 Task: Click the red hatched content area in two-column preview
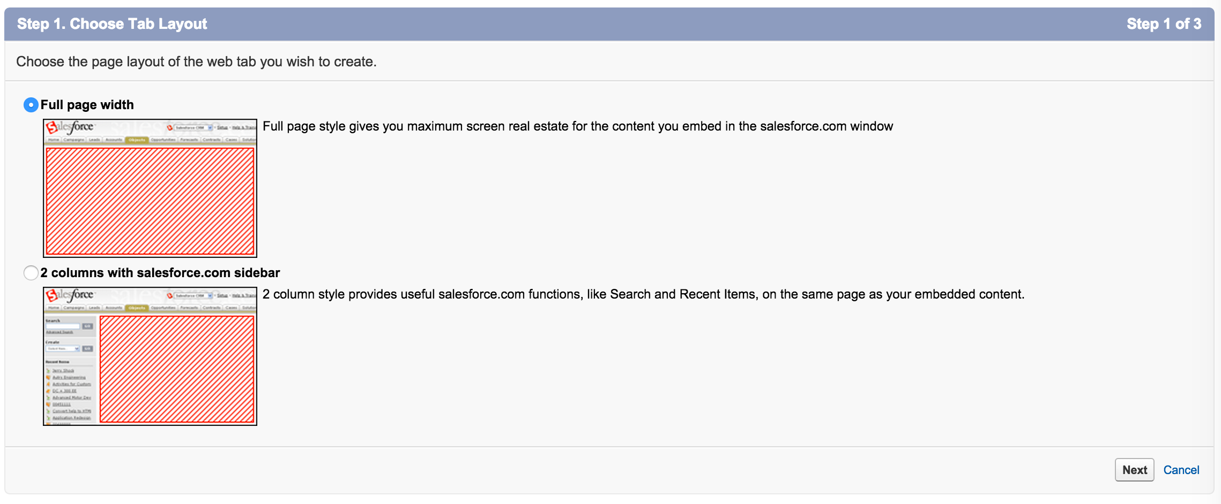(177, 369)
